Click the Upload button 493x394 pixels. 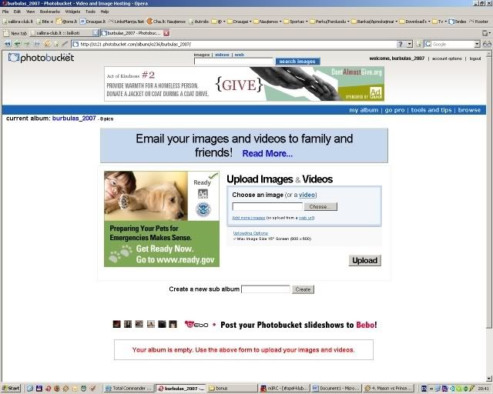[x=364, y=260]
